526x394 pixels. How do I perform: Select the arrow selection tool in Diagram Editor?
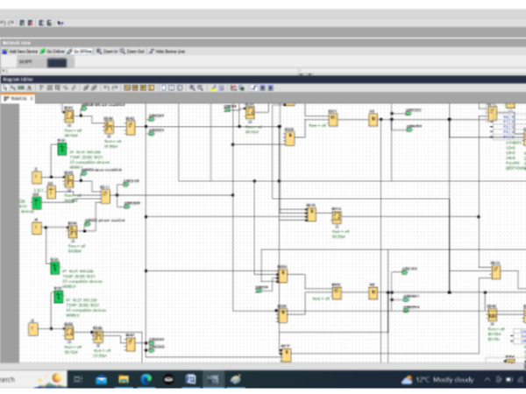[x=6, y=88]
